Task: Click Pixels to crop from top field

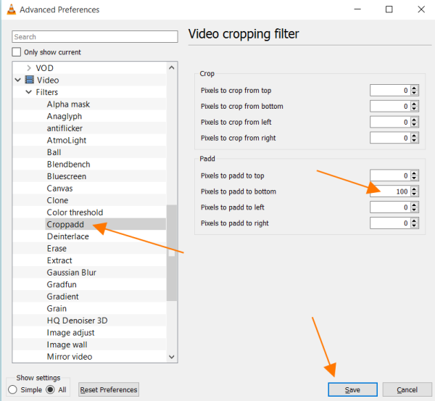Action: click(389, 90)
